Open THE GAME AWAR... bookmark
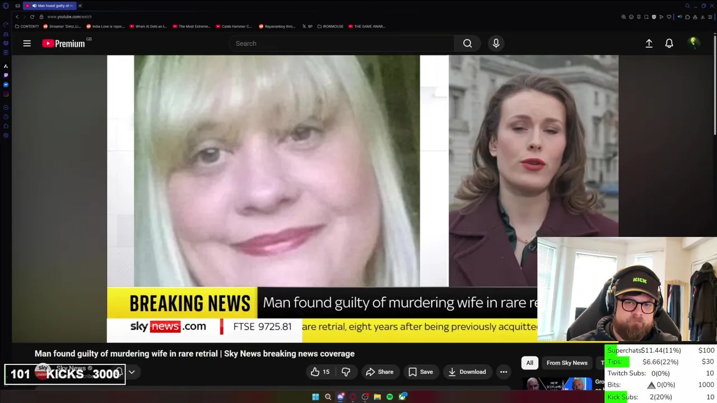Image resolution: width=717 pixels, height=403 pixels. [x=366, y=26]
